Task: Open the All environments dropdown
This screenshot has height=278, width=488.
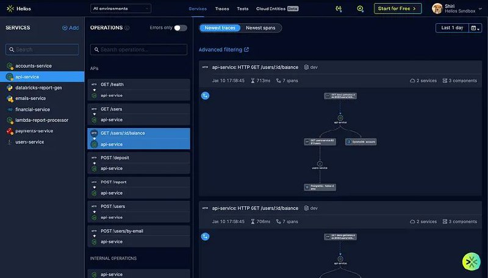Action: 120,9
